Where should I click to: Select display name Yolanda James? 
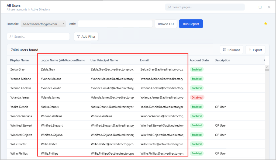(20, 98)
